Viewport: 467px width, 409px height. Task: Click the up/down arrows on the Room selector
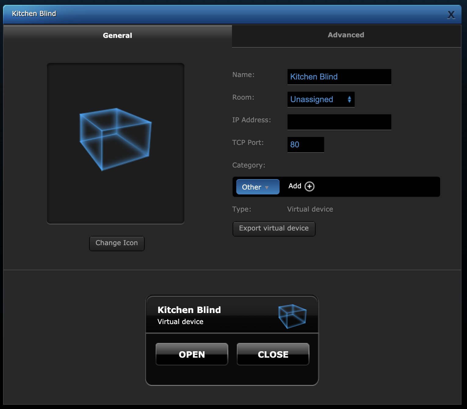pos(349,99)
